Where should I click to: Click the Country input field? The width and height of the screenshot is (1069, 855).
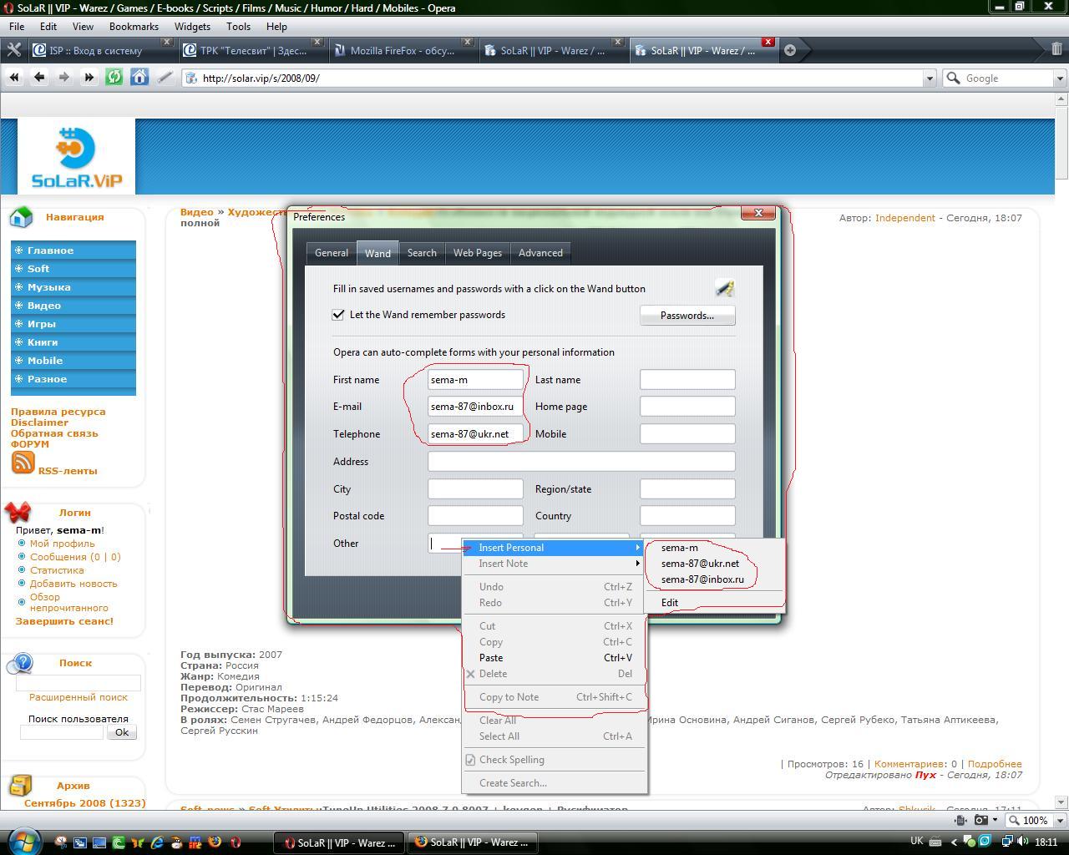tap(687, 516)
